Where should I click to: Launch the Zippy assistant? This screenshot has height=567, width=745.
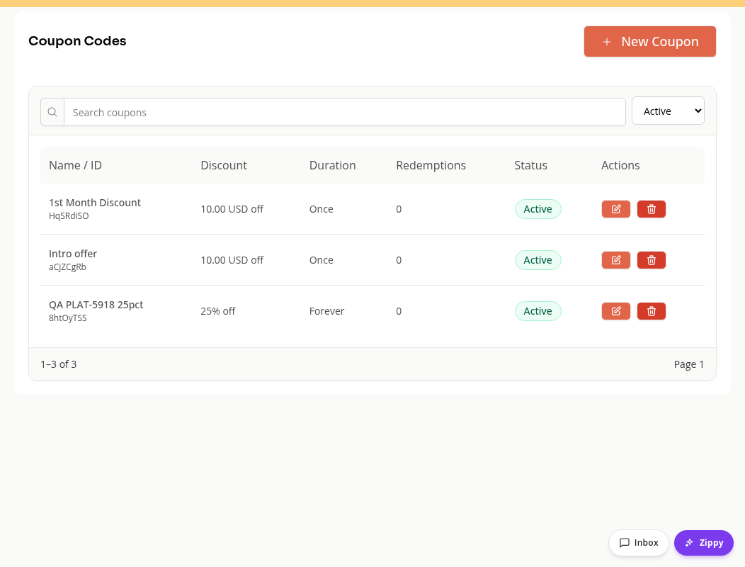pyautogui.click(x=704, y=543)
